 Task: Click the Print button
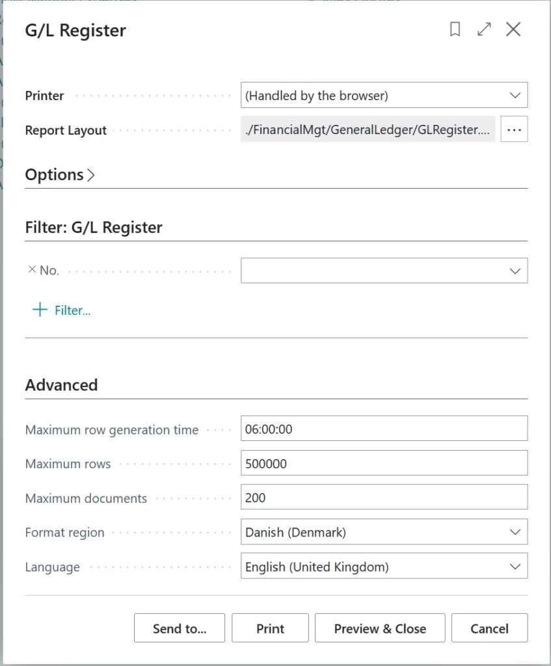click(270, 628)
